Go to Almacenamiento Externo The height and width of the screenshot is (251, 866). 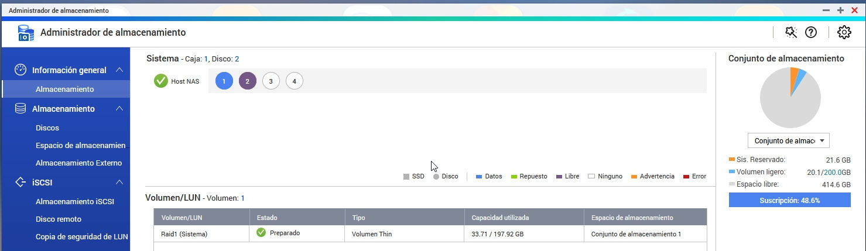tap(78, 163)
